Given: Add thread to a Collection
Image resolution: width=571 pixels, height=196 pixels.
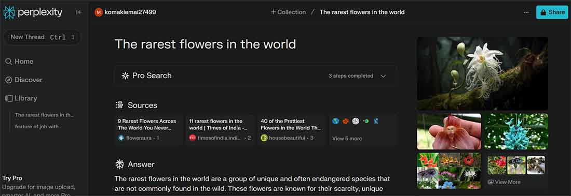Looking at the screenshot, I should 289,12.
